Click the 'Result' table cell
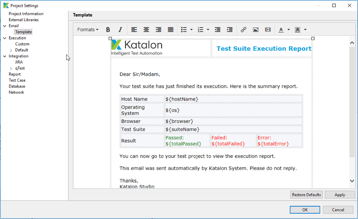 click(142, 141)
